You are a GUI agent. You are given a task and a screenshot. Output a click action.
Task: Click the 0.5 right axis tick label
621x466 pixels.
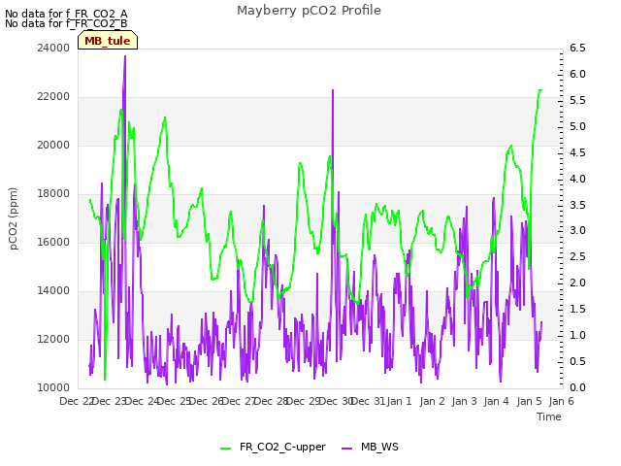[577, 361]
